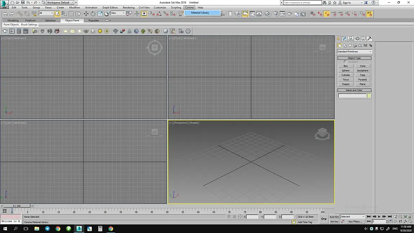Open the object color swatch
The image size is (414, 233).
tap(369, 96)
